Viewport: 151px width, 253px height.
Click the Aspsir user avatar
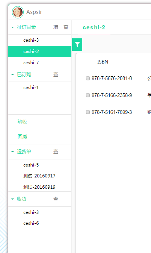(18, 12)
